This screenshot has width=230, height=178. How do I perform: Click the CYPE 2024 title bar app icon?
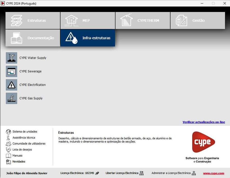(3, 3)
